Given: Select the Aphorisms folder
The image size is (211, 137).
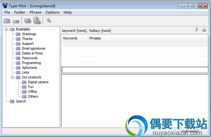Looking at the screenshot, I should [x=30, y=68].
